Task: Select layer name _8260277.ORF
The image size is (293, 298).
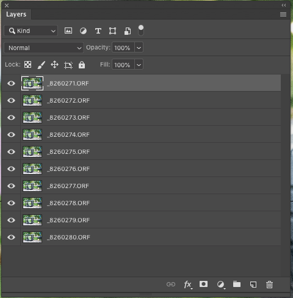Action: coord(68,186)
